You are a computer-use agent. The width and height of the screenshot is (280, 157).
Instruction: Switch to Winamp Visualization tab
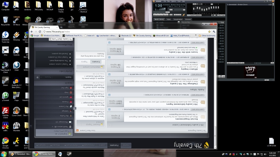pyautogui.click(x=178, y=19)
